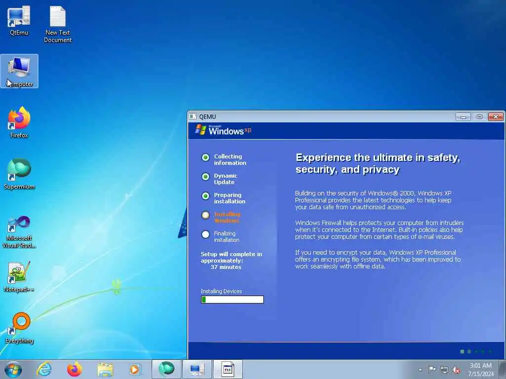The height and width of the screenshot is (379, 506).
Task: Click the 'Building on the security' paragraph
Action: 374,200
